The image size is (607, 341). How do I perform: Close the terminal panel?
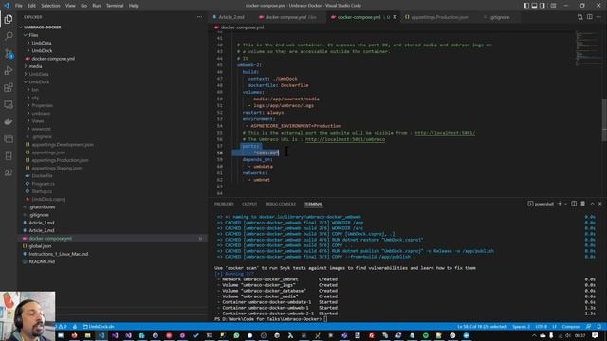tap(600, 204)
